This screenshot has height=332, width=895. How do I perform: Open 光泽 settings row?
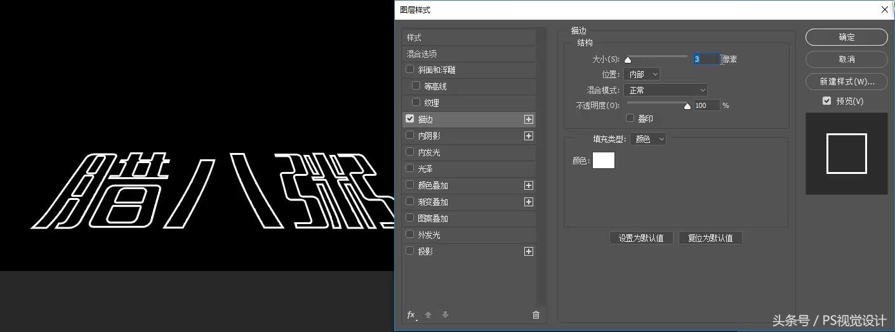pos(469,169)
